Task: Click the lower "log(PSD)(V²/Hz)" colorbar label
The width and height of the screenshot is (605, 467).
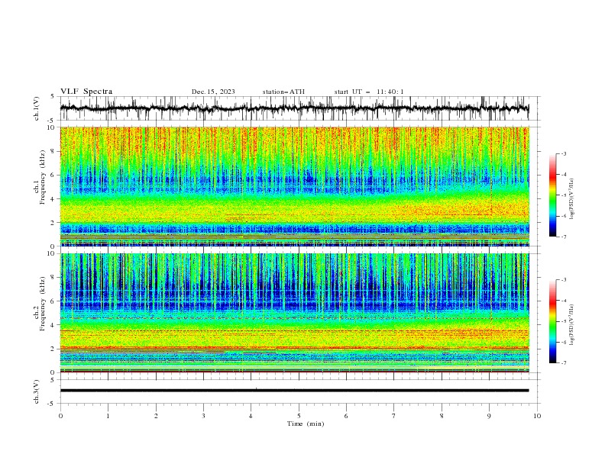Action: point(571,324)
